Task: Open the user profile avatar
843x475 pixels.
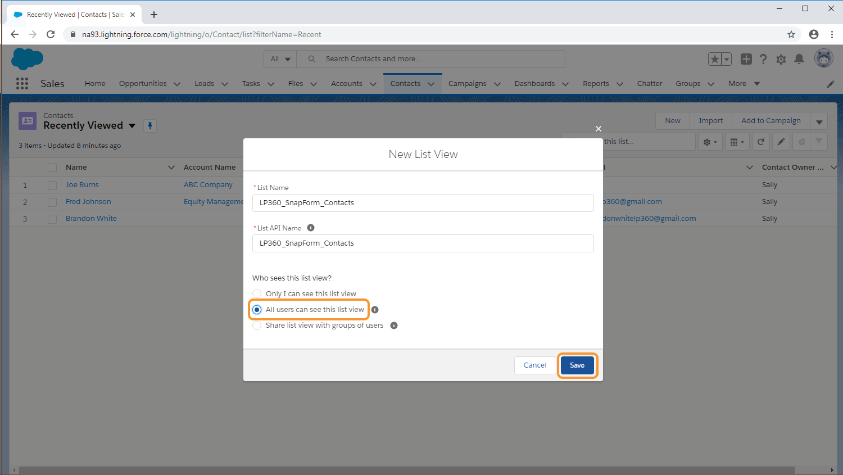Action: click(x=824, y=58)
